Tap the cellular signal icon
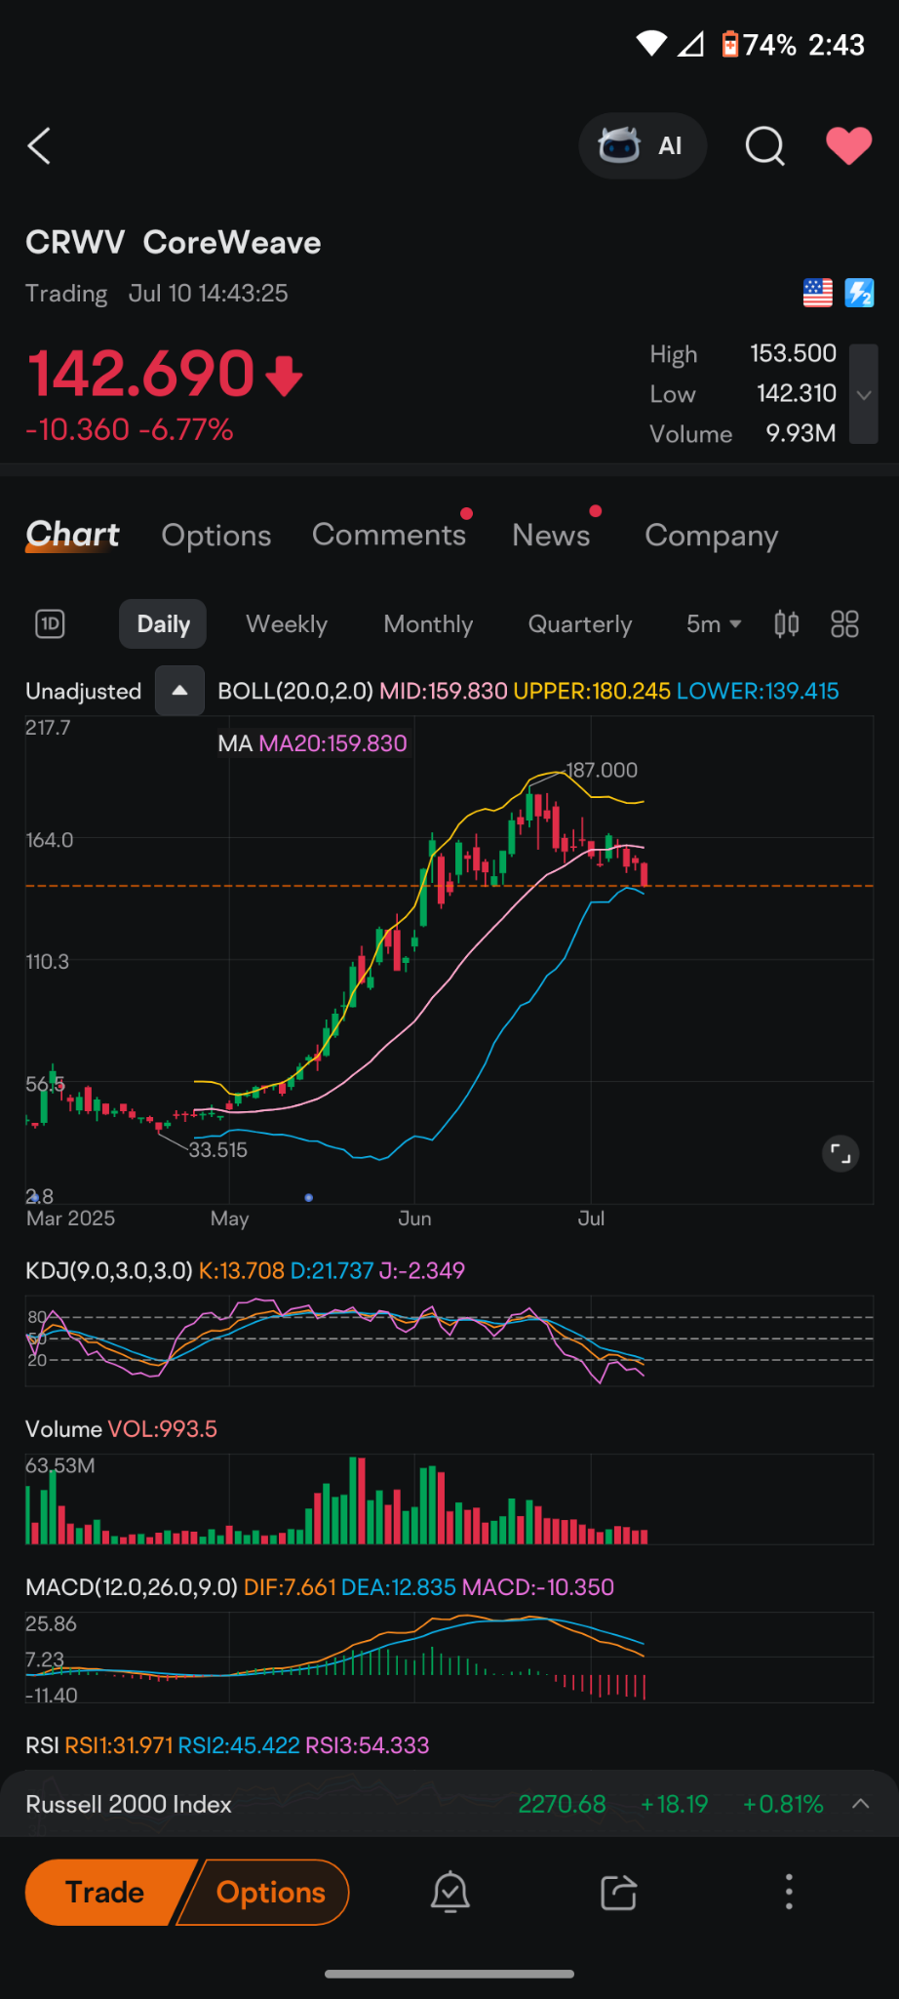 pyautogui.click(x=690, y=44)
